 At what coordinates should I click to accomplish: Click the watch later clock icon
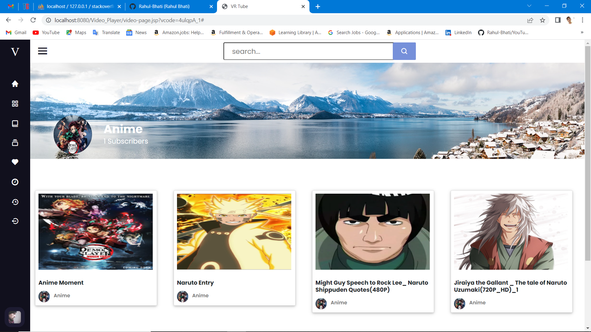pos(15,182)
